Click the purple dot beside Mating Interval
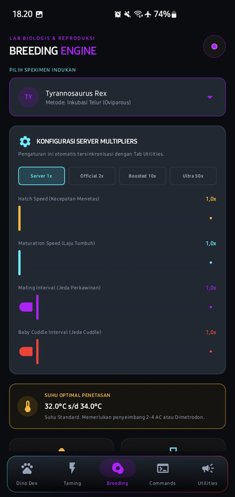Viewport: 235px width, 497px height. [211, 307]
